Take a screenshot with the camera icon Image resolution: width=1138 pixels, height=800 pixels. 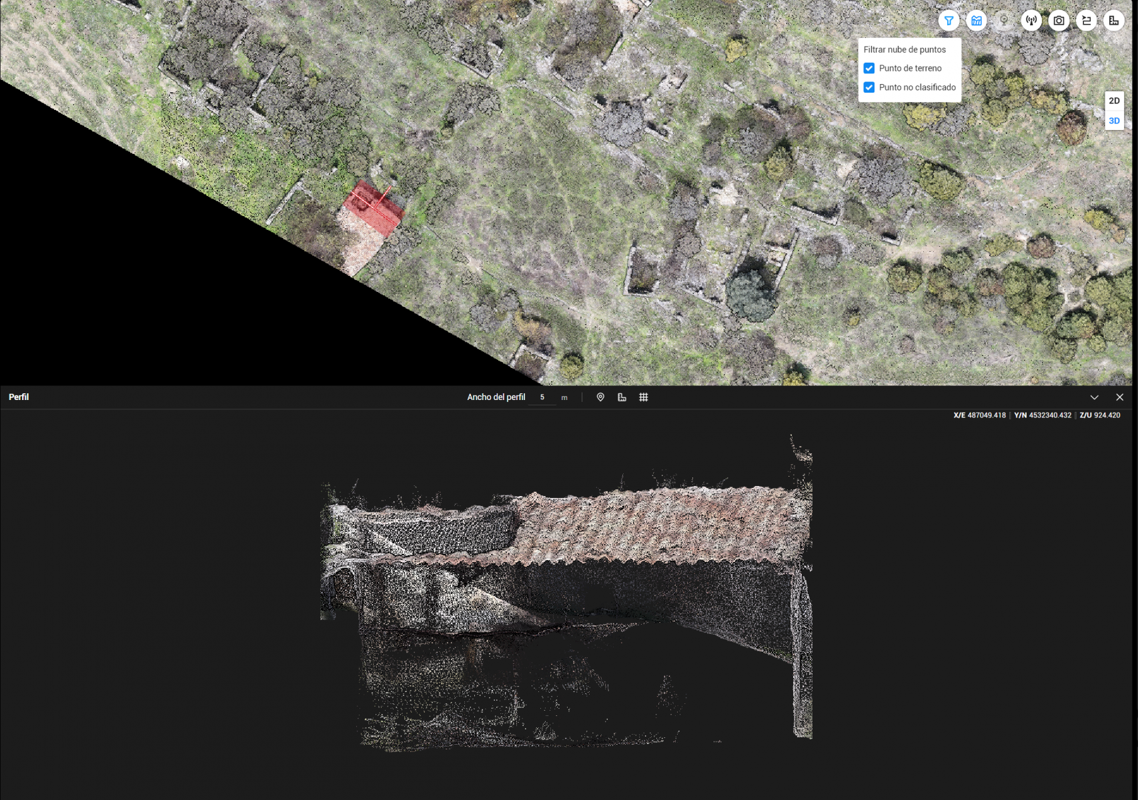coord(1059,21)
